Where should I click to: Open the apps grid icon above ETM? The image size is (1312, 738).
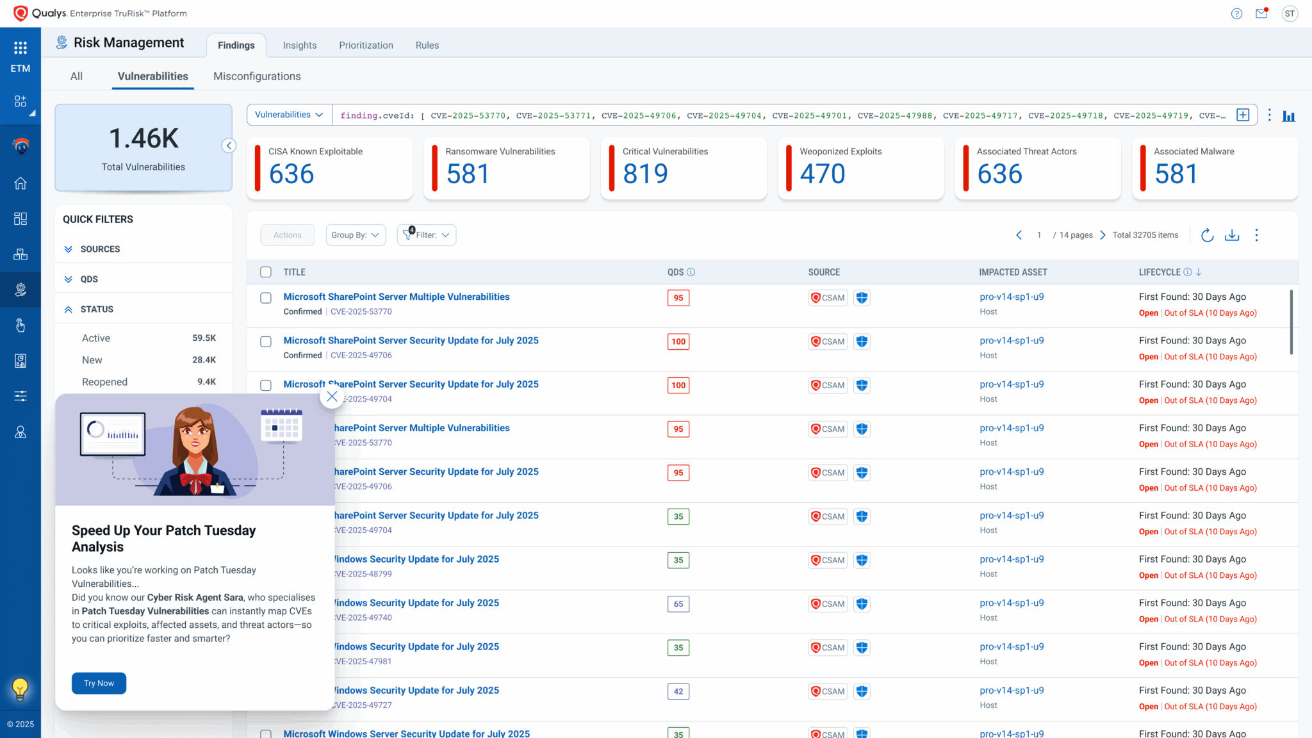(x=20, y=47)
